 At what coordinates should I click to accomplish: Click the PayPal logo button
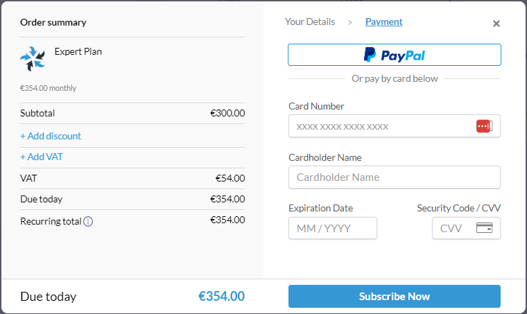395,55
